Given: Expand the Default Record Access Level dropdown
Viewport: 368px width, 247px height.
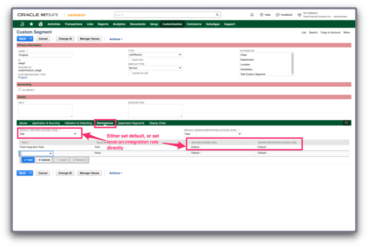Looking at the screenshot, I should coord(48,134).
